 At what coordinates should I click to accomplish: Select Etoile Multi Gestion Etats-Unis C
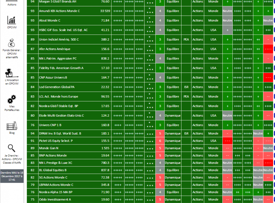(61, 115)
